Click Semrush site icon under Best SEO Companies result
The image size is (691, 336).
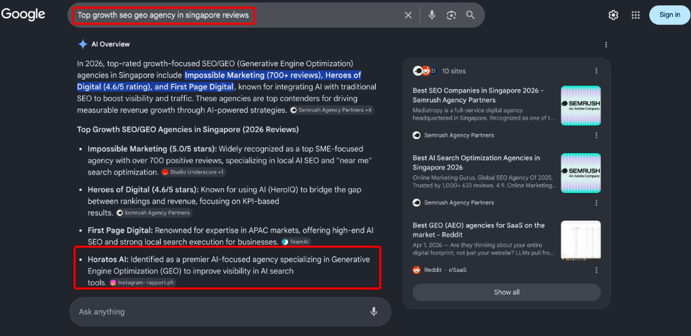(417, 135)
